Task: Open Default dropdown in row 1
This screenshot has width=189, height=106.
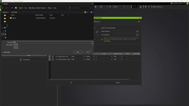Action: 90,56
